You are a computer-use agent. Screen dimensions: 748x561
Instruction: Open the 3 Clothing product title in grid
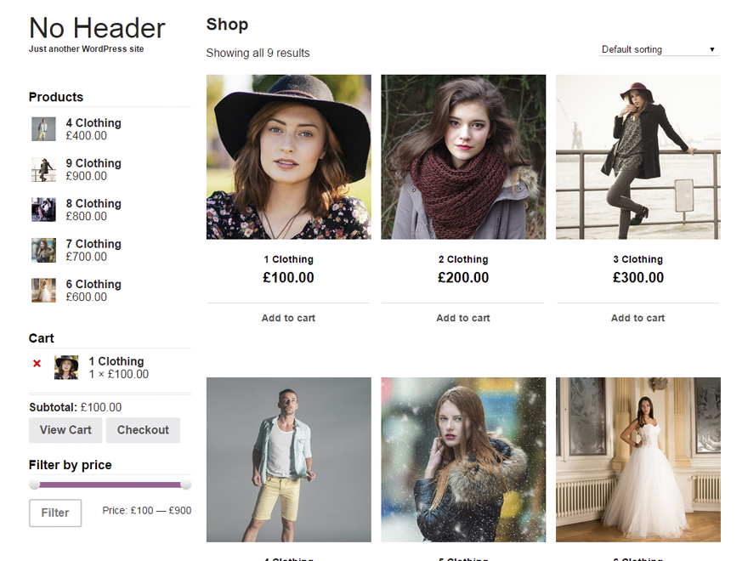point(637,259)
